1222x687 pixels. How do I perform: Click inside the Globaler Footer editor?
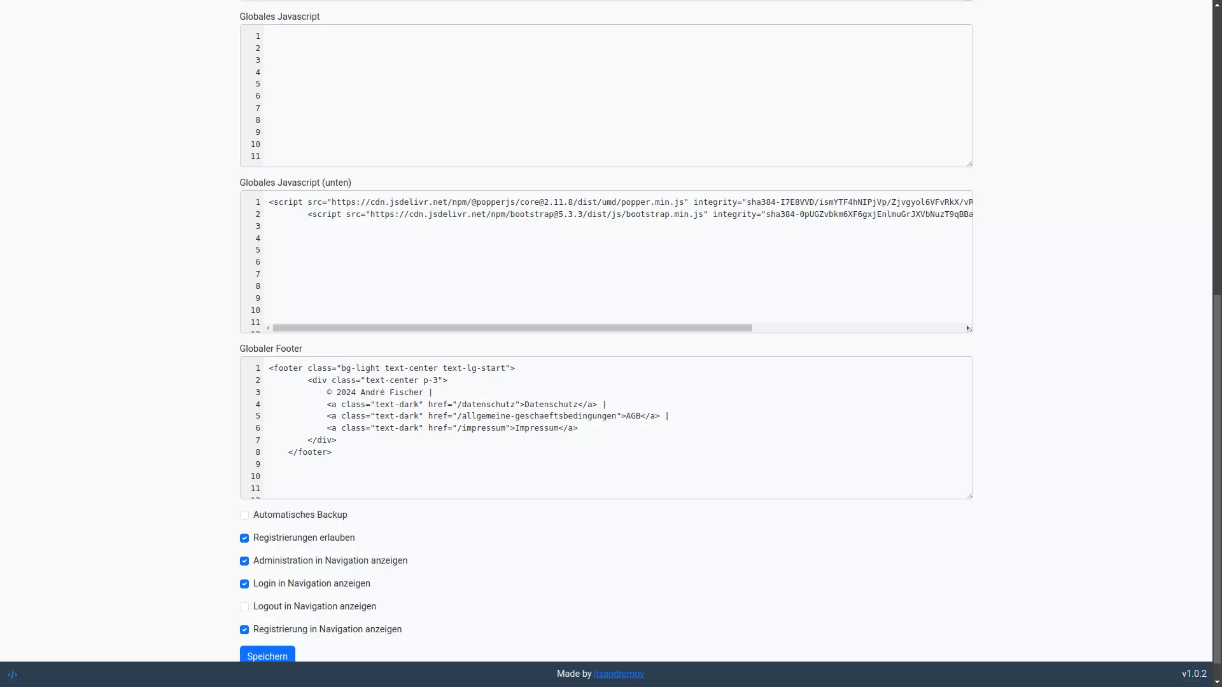606,428
